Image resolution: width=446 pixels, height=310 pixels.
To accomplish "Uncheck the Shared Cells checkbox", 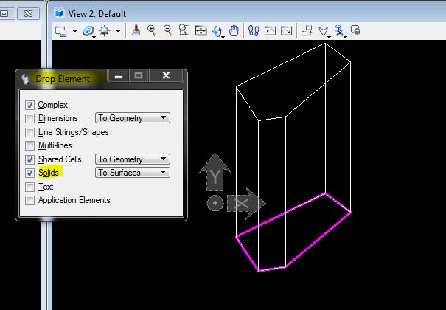I will [x=29, y=159].
